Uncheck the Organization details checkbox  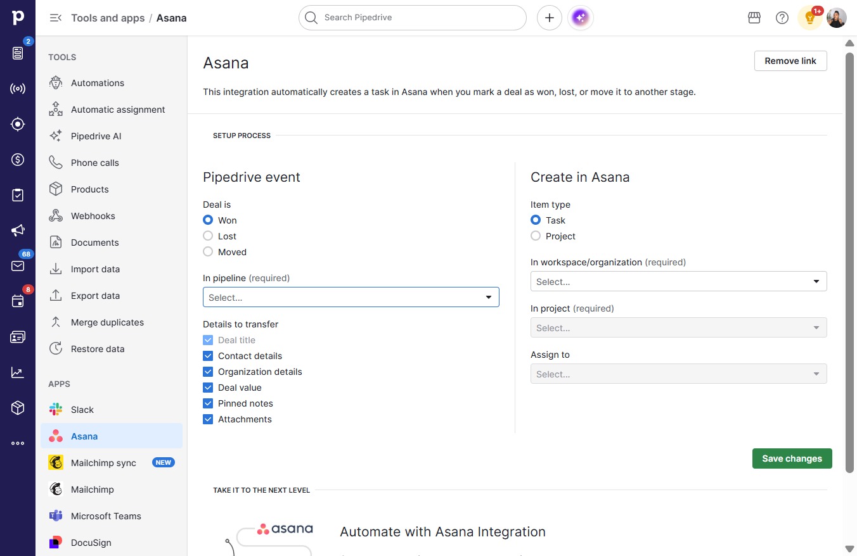point(208,372)
